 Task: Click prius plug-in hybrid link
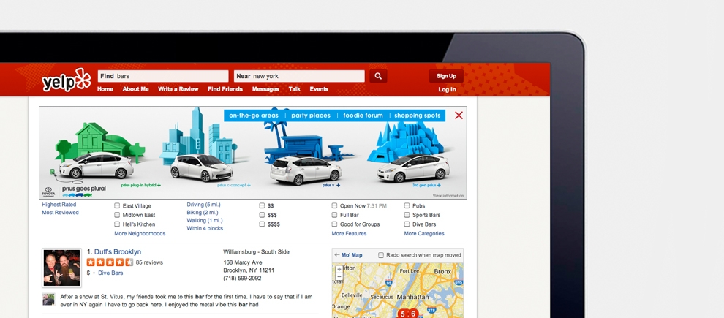(141, 185)
